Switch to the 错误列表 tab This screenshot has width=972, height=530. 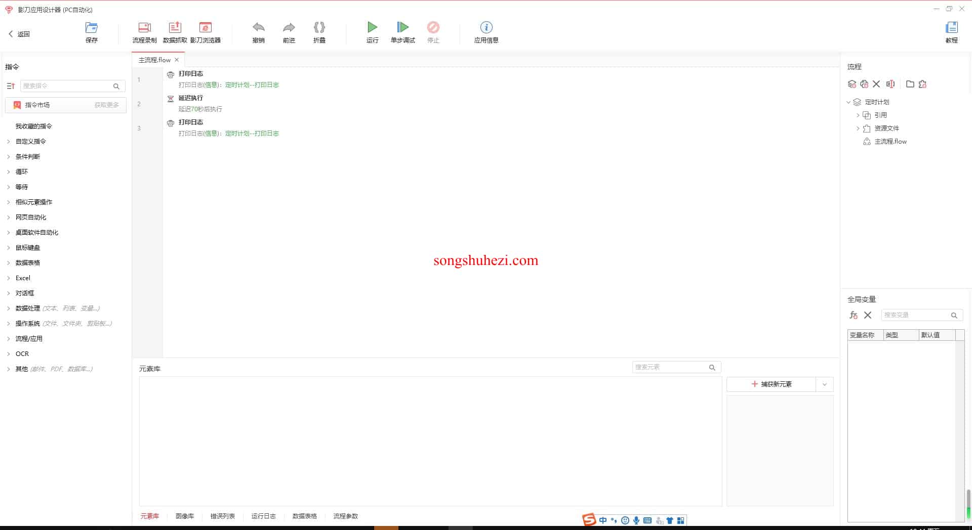coord(223,516)
